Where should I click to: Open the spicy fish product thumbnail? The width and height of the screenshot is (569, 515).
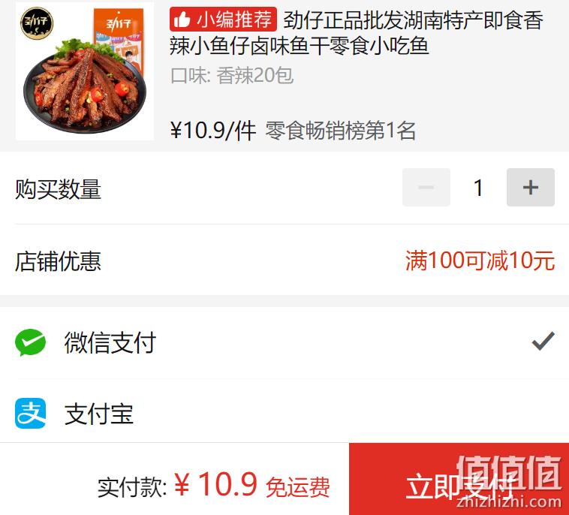click(85, 71)
